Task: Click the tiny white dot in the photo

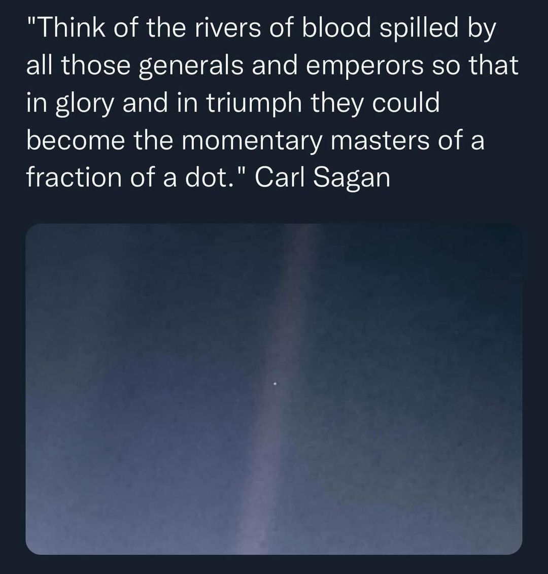Action: 275,384
